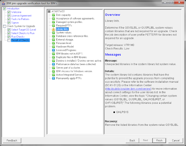Select the System values result row
The image size is (186, 146).
pos(64,33)
